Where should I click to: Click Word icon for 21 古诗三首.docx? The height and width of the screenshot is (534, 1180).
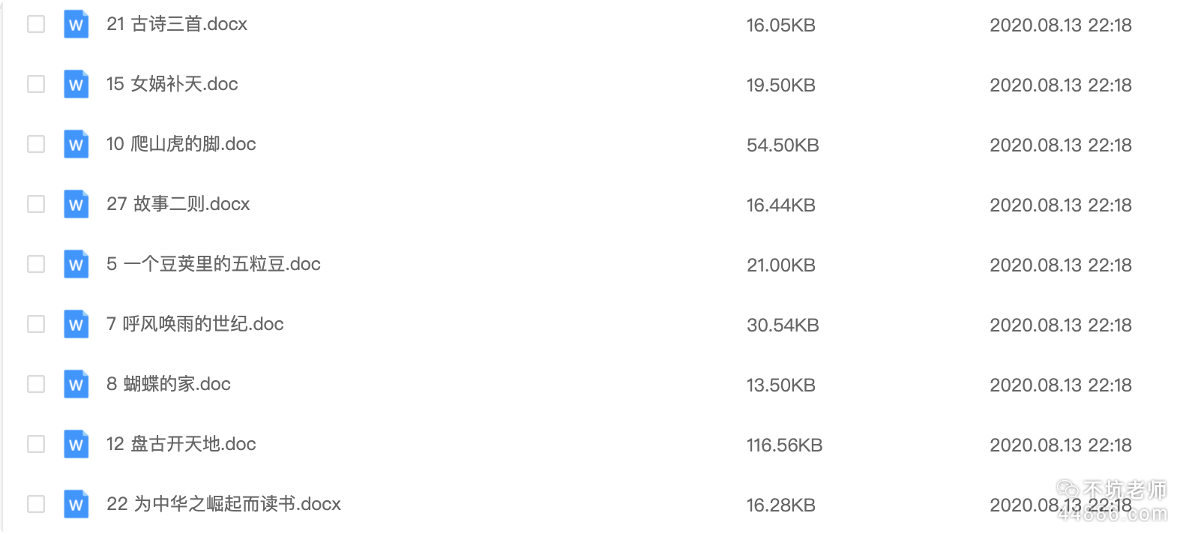pyautogui.click(x=76, y=25)
